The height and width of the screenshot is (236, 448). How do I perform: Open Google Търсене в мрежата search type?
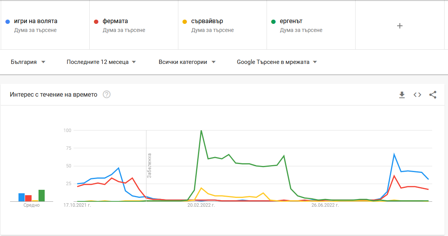pyautogui.click(x=277, y=62)
